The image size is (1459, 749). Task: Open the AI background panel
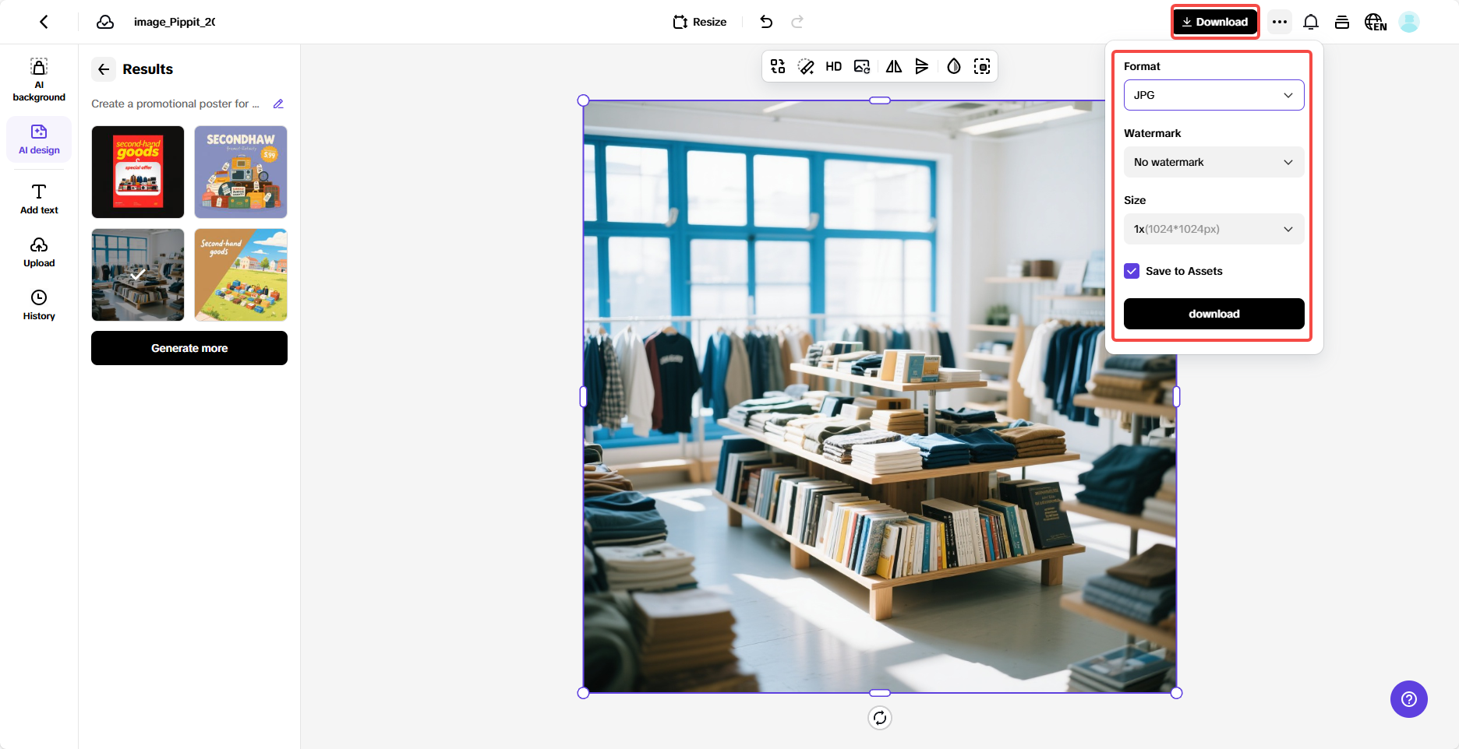tap(39, 80)
